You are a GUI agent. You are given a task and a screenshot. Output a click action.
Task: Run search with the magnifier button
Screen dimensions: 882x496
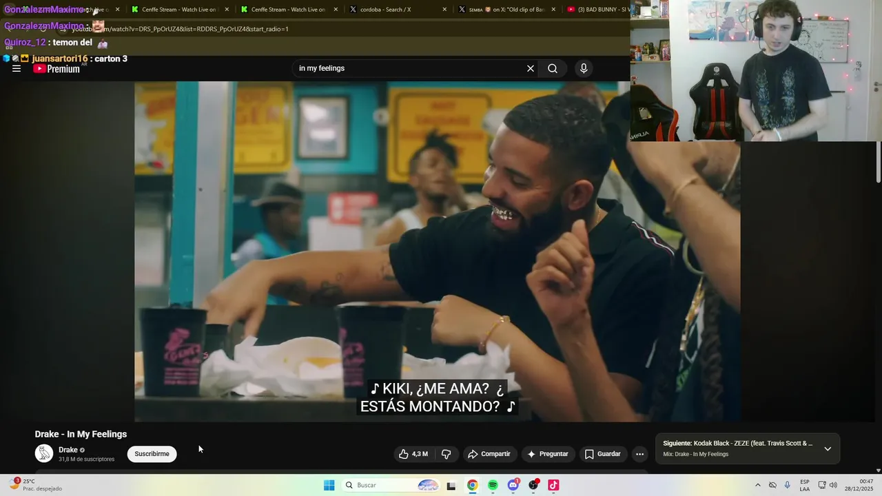coord(553,68)
